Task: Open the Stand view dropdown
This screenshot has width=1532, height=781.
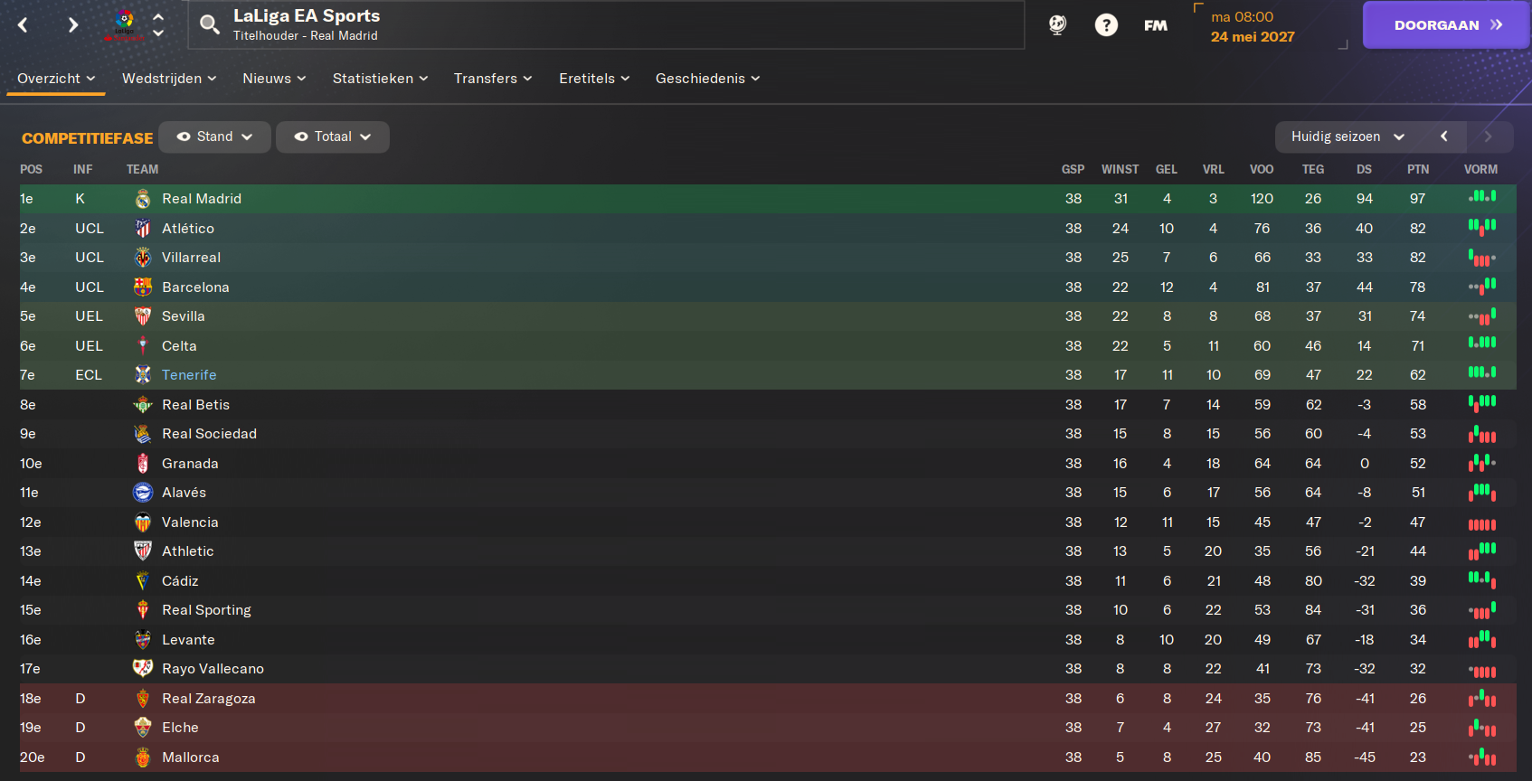Action: (214, 136)
